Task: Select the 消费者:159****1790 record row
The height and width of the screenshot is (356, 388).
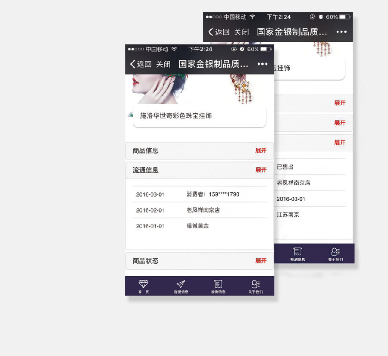Action: click(x=199, y=194)
